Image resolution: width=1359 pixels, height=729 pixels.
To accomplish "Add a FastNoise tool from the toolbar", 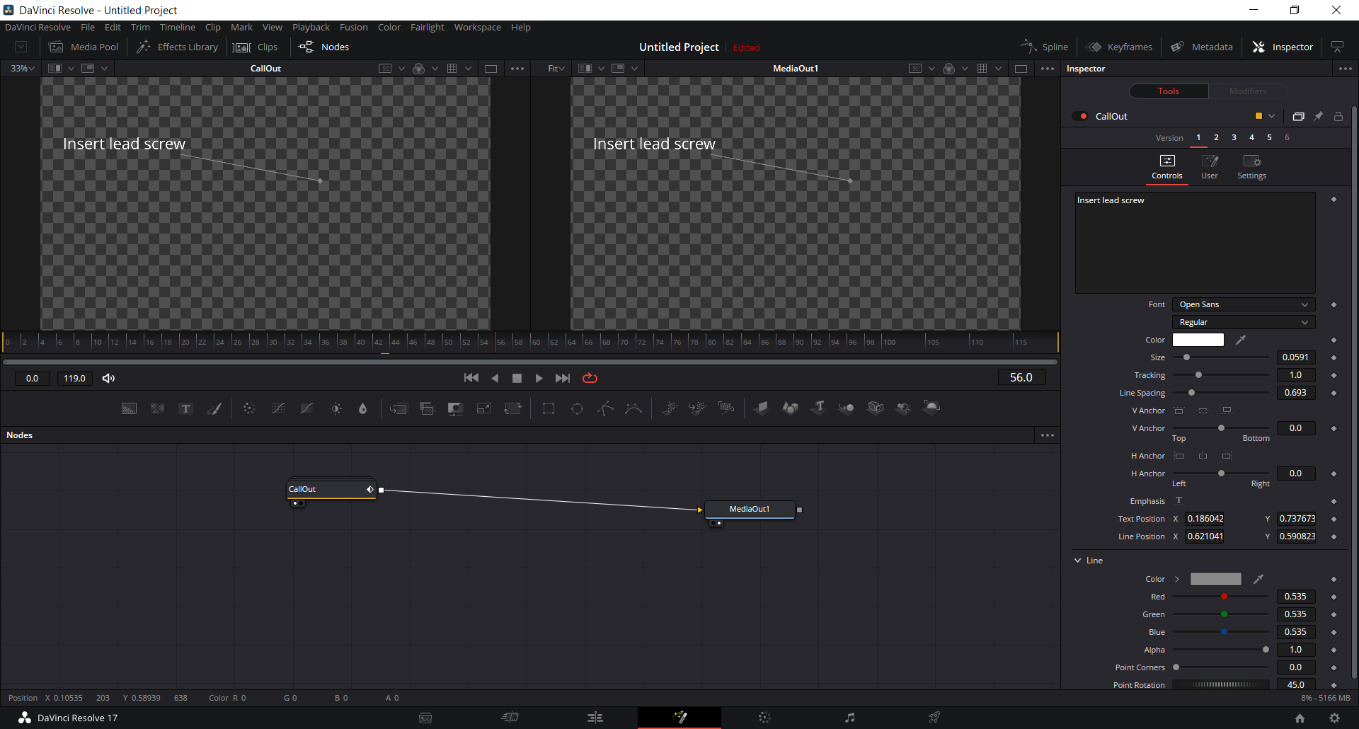I will (x=157, y=408).
